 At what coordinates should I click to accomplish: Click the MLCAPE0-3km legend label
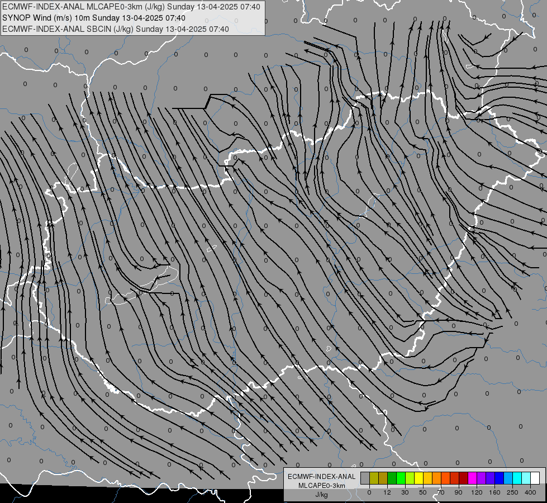pyautogui.click(x=322, y=486)
